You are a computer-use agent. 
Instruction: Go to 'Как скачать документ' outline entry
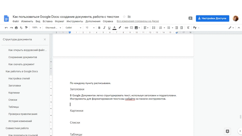point(21,64)
